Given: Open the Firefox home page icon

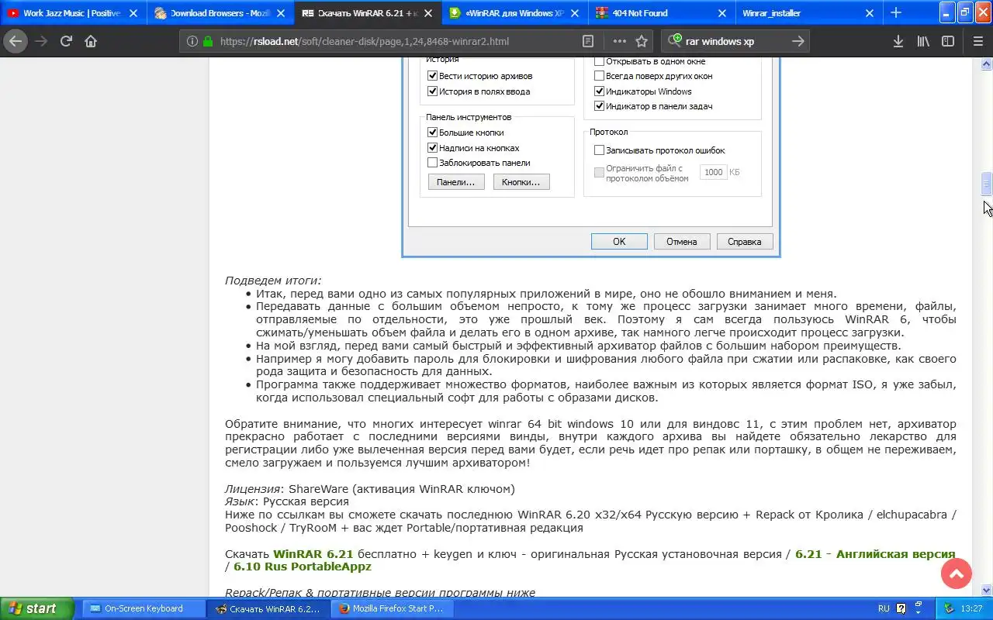Looking at the screenshot, I should point(91,41).
